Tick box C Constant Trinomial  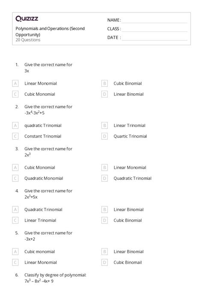[15, 136]
